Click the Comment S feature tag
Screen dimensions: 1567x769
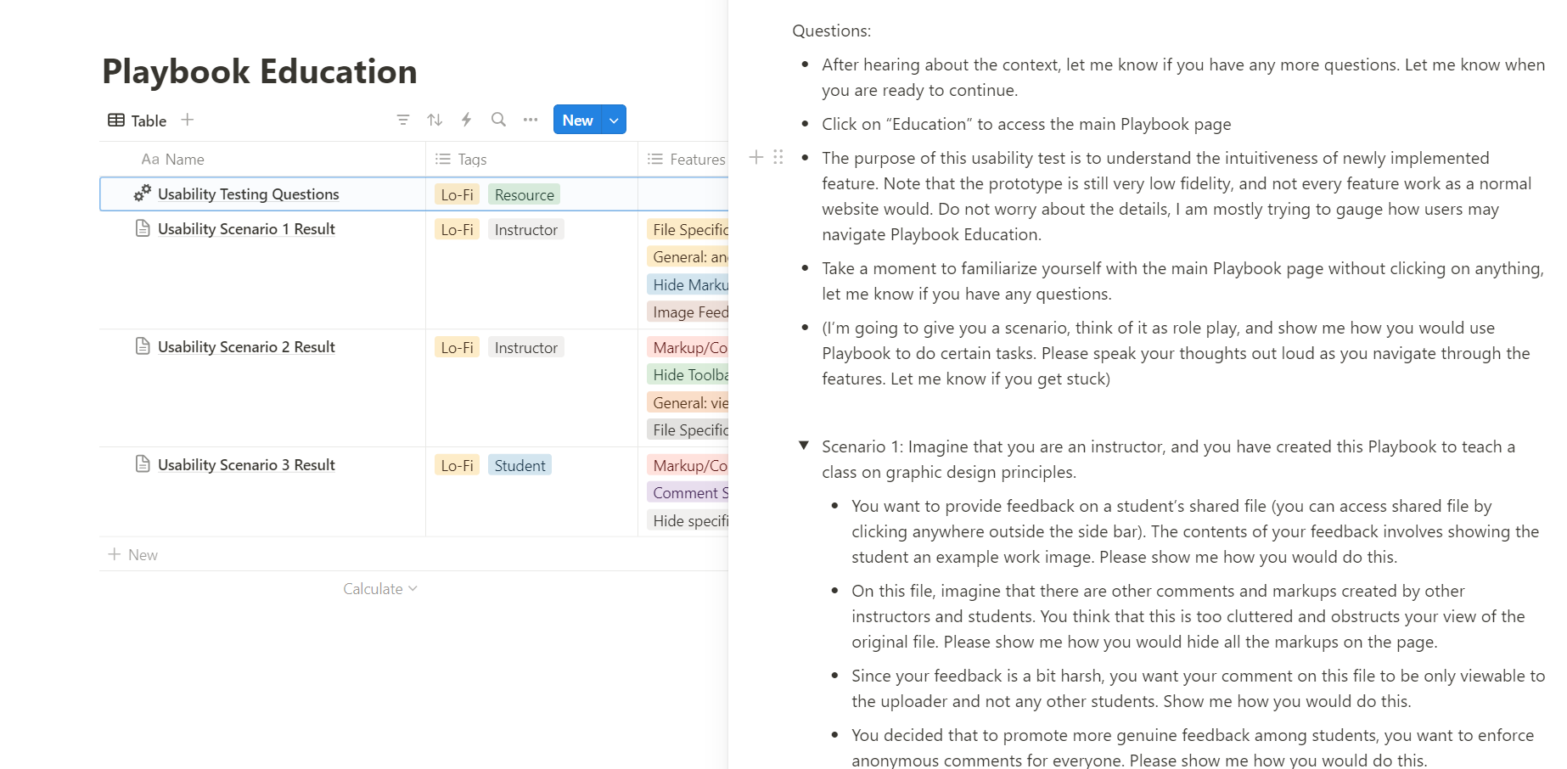tap(688, 492)
